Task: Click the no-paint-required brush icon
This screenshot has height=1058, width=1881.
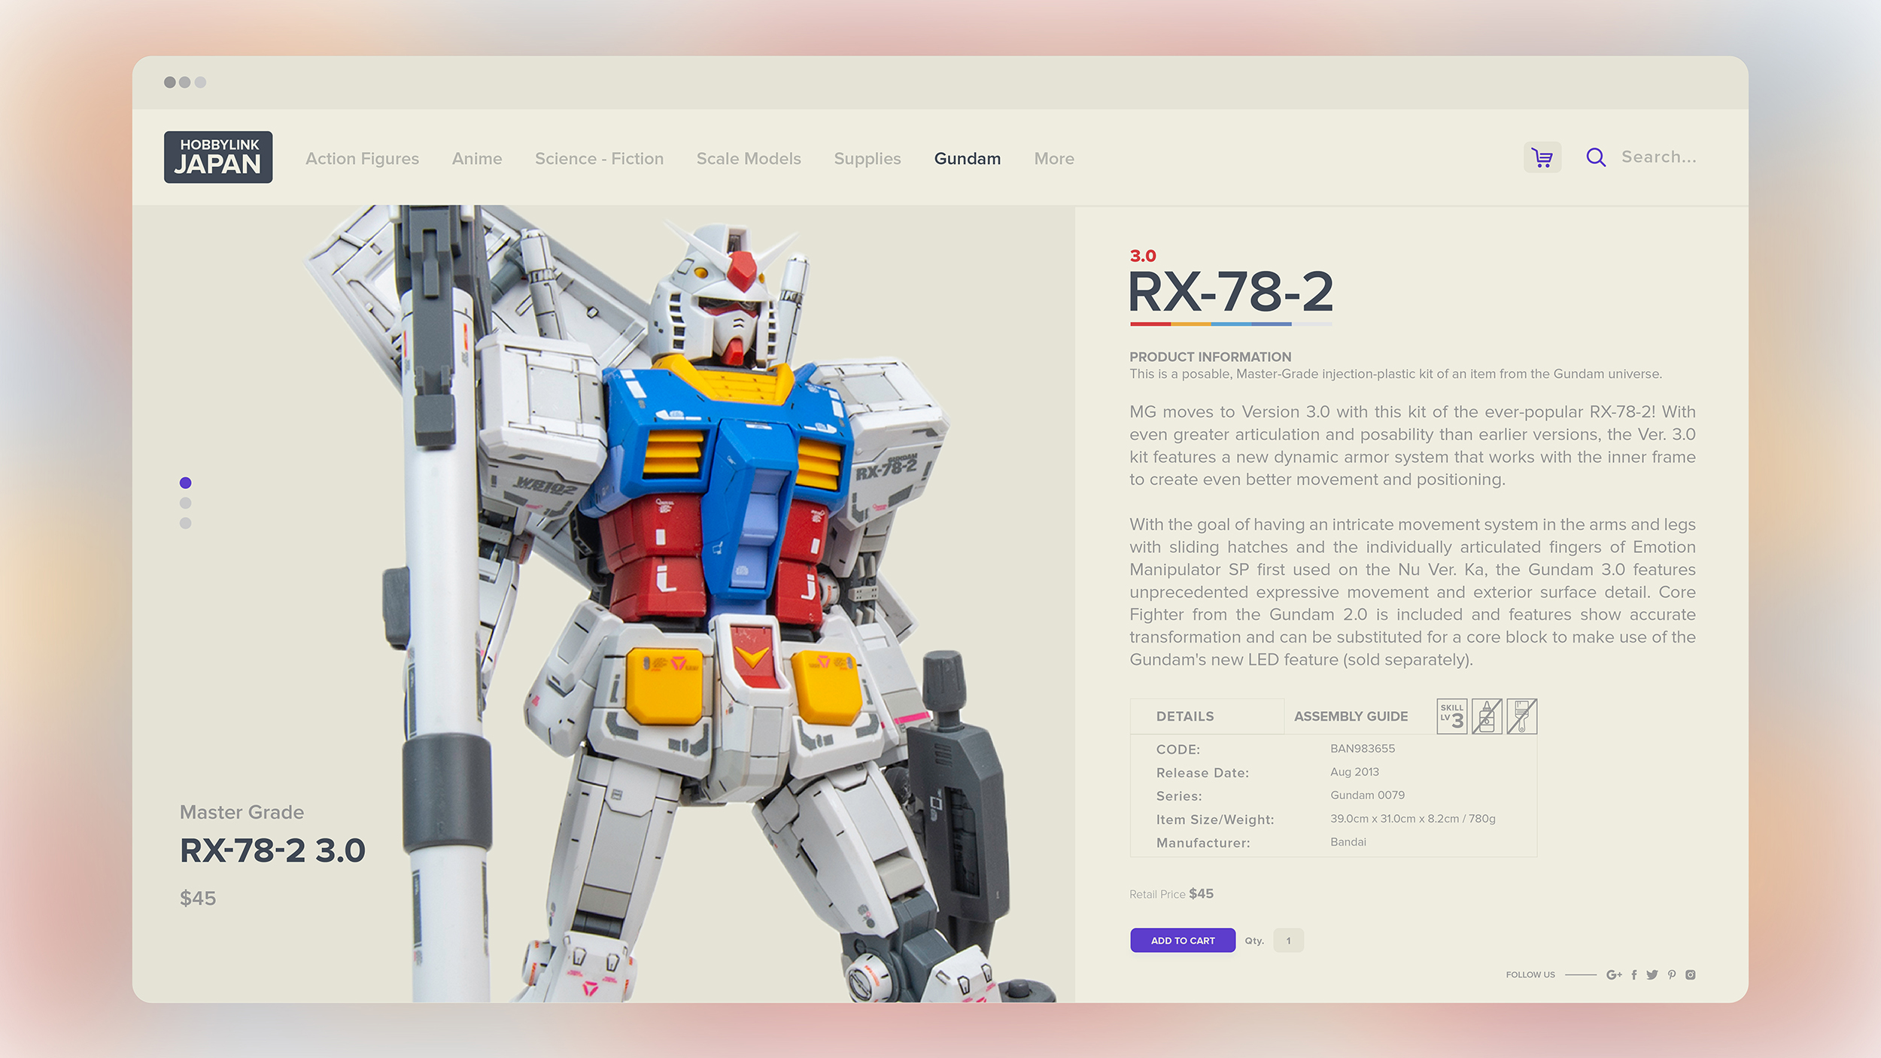Action: coord(1521,716)
